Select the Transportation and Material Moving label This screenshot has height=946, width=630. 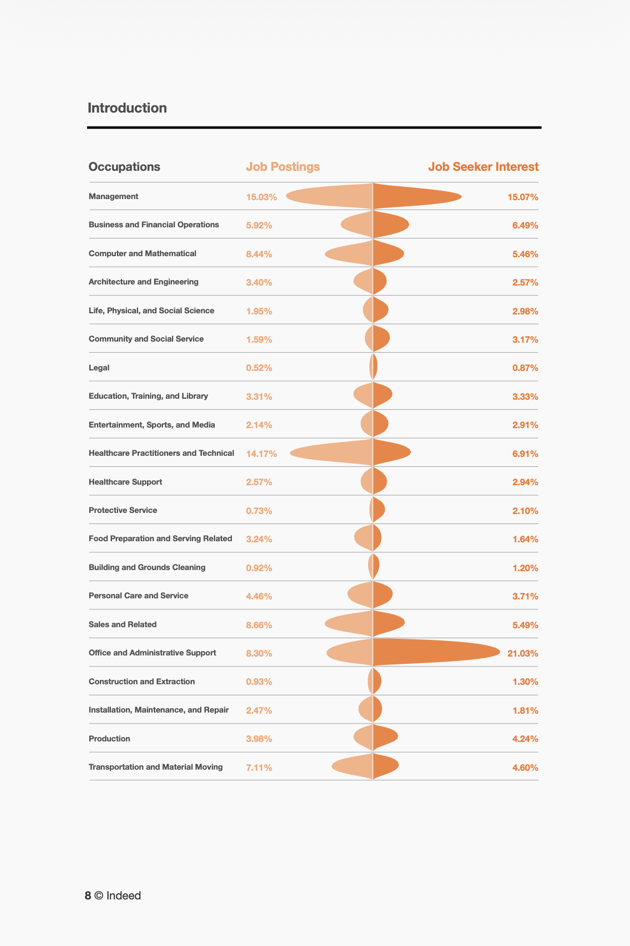click(156, 767)
